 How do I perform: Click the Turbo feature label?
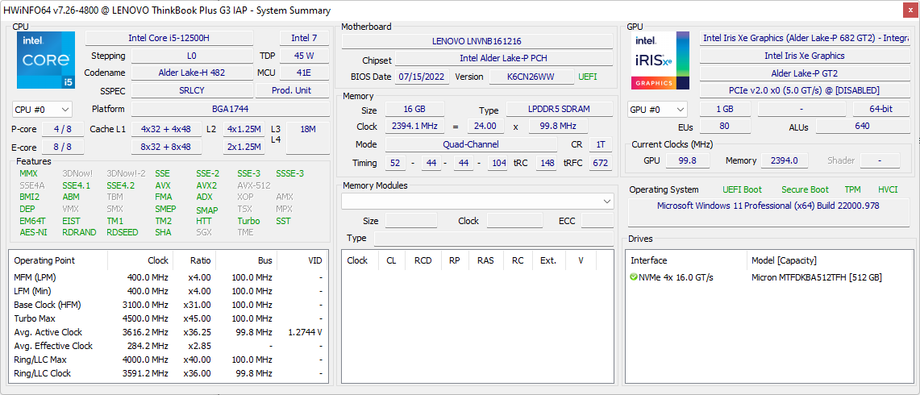click(248, 221)
